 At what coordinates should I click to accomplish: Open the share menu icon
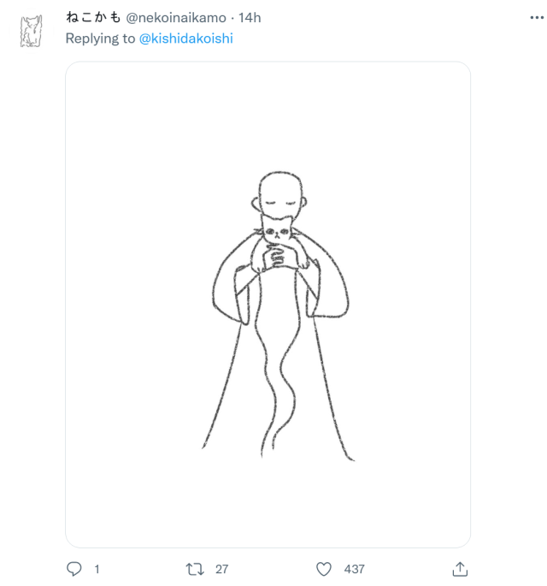point(460,569)
